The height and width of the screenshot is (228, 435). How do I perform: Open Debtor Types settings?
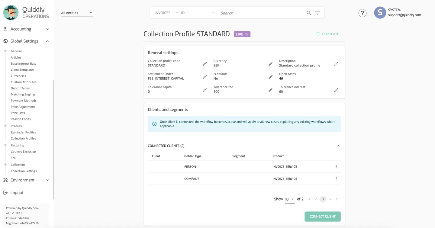tap(20, 88)
